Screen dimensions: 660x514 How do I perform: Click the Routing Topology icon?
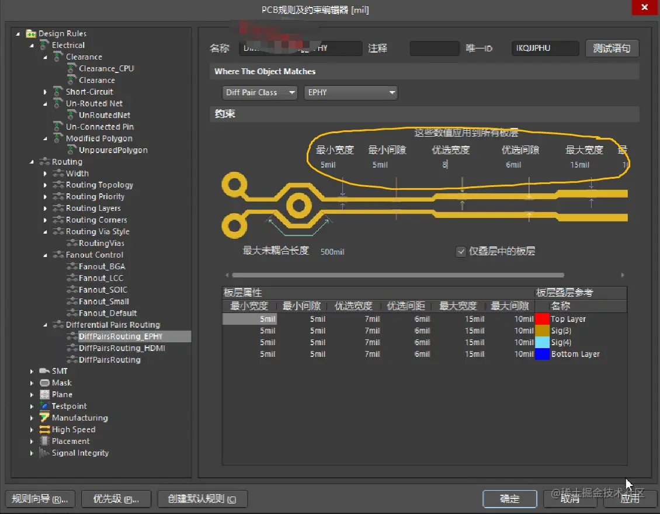58,185
